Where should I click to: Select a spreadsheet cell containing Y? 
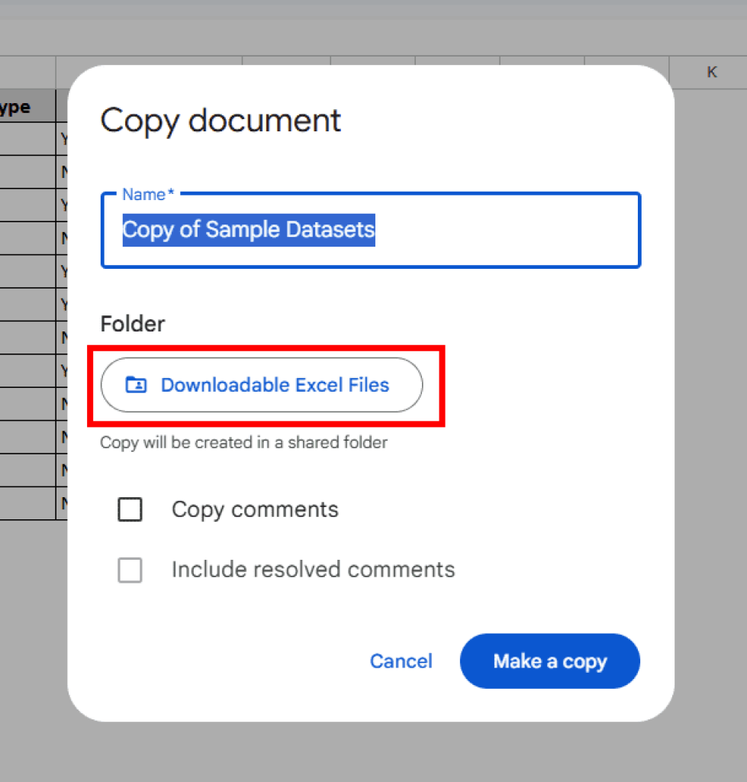pos(65,140)
